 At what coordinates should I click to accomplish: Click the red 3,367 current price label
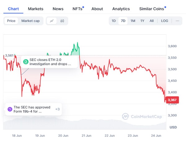(x=172, y=100)
